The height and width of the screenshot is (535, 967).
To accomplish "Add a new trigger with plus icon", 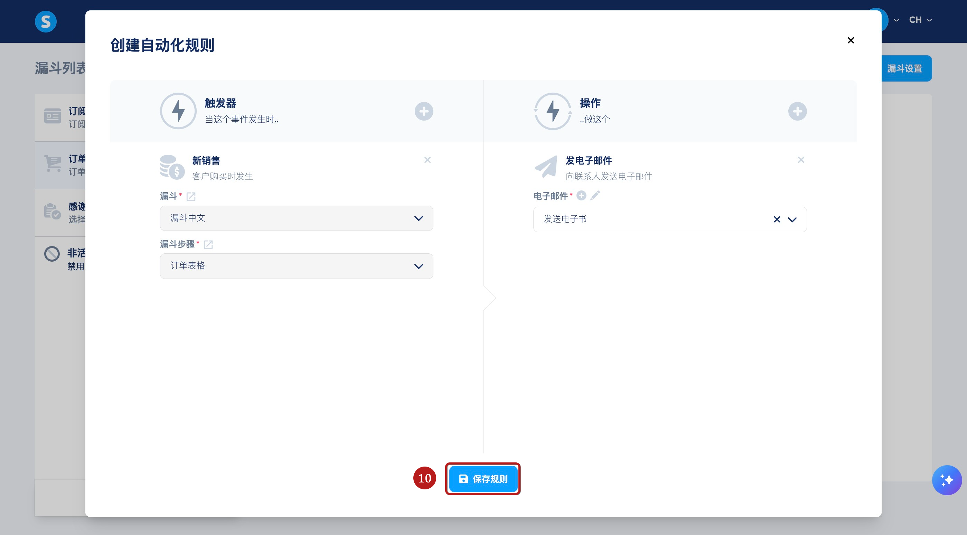I will point(424,112).
